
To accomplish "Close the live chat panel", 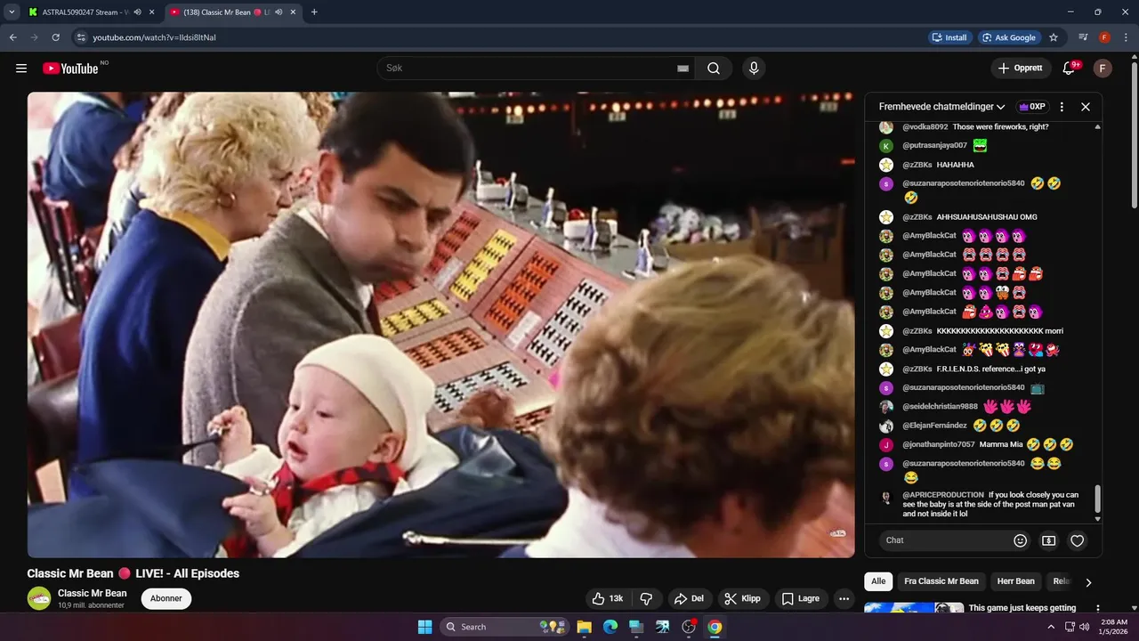I will 1086,107.
